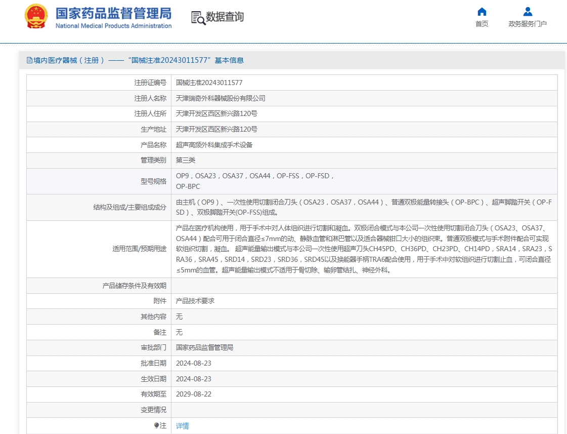Click the 审批部门 row label

153,347
